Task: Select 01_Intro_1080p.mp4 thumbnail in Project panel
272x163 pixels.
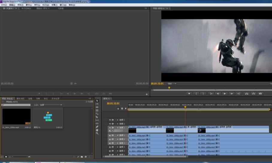Action: tap(16, 116)
